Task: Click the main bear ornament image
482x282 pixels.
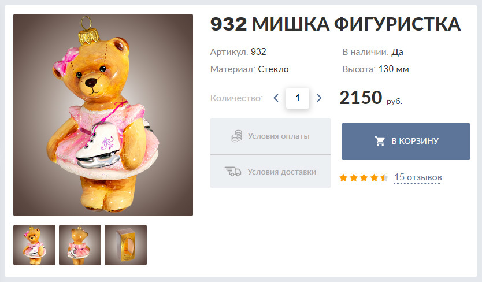Action: [x=103, y=114]
